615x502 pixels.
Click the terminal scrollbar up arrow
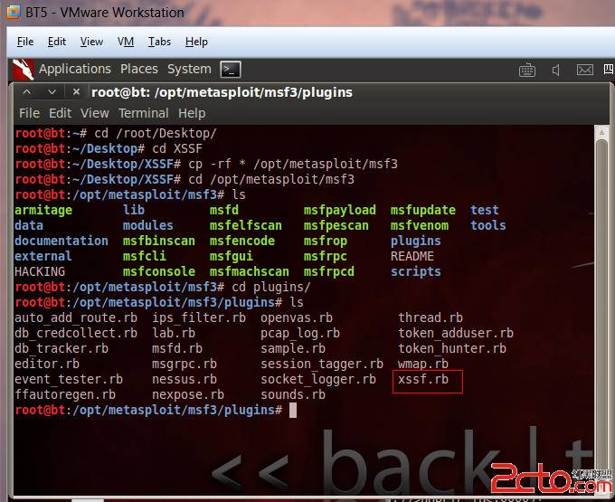click(601, 133)
